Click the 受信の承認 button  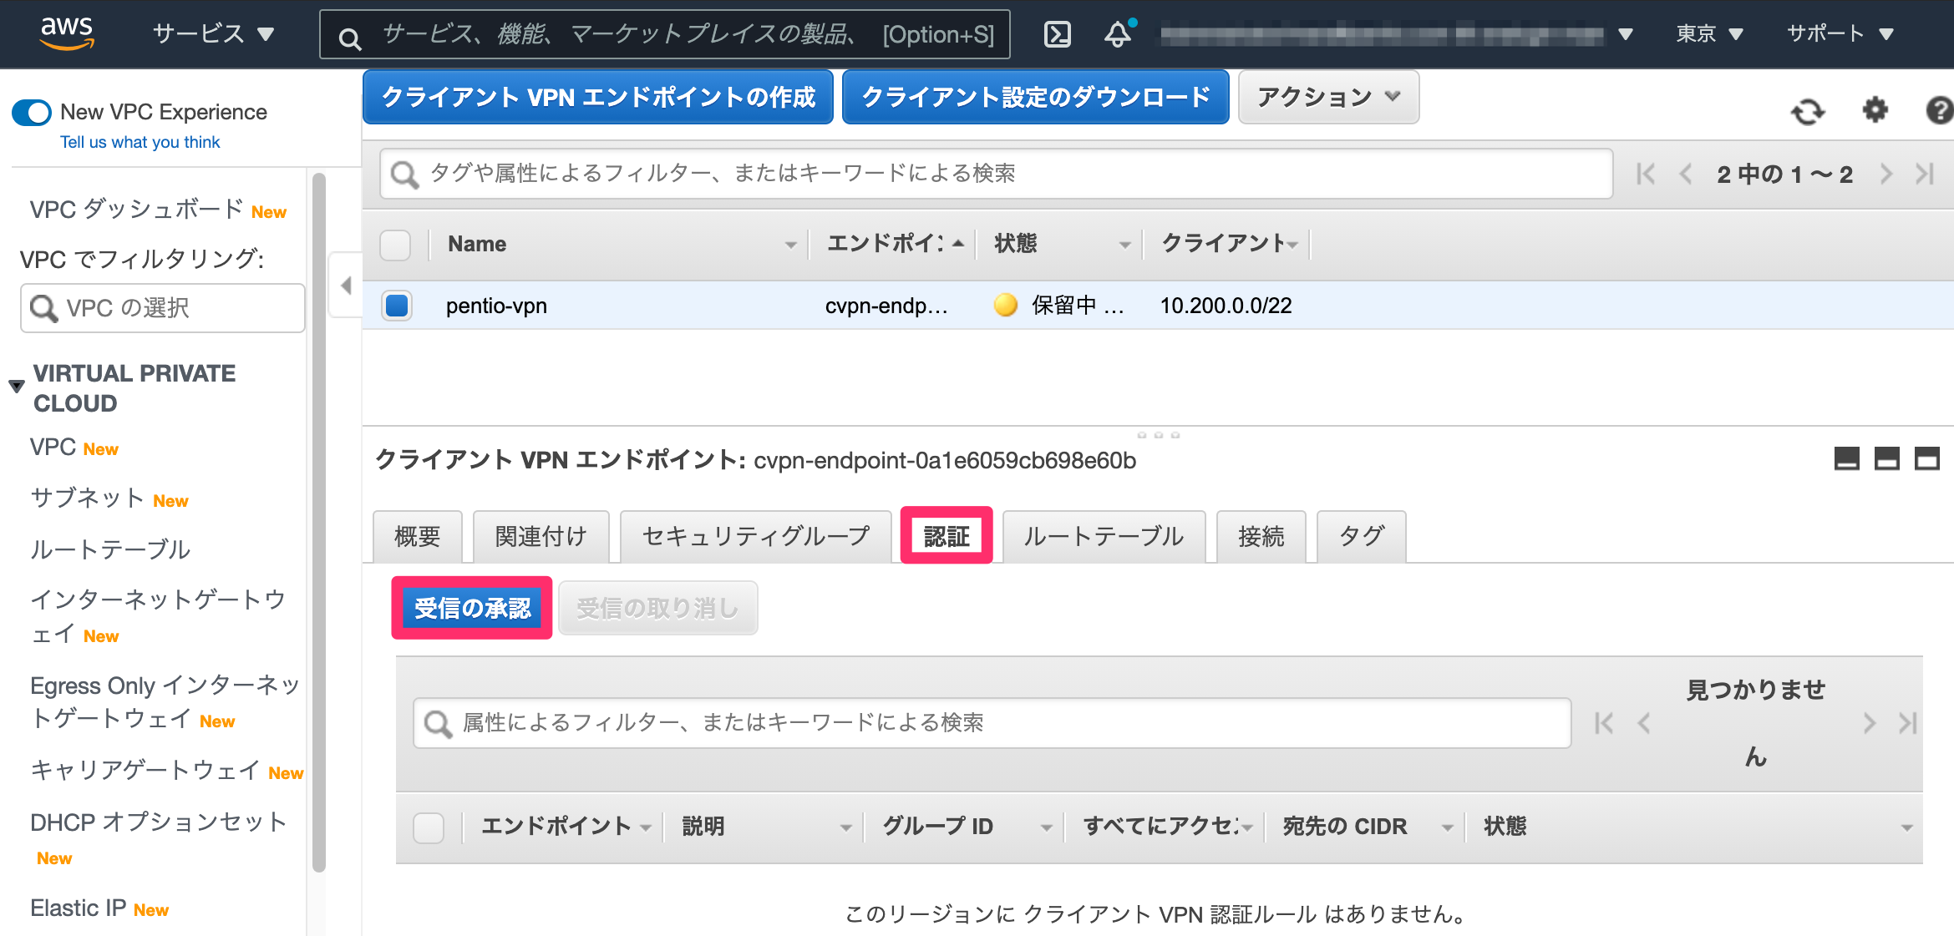pyautogui.click(x=472, y=608)
